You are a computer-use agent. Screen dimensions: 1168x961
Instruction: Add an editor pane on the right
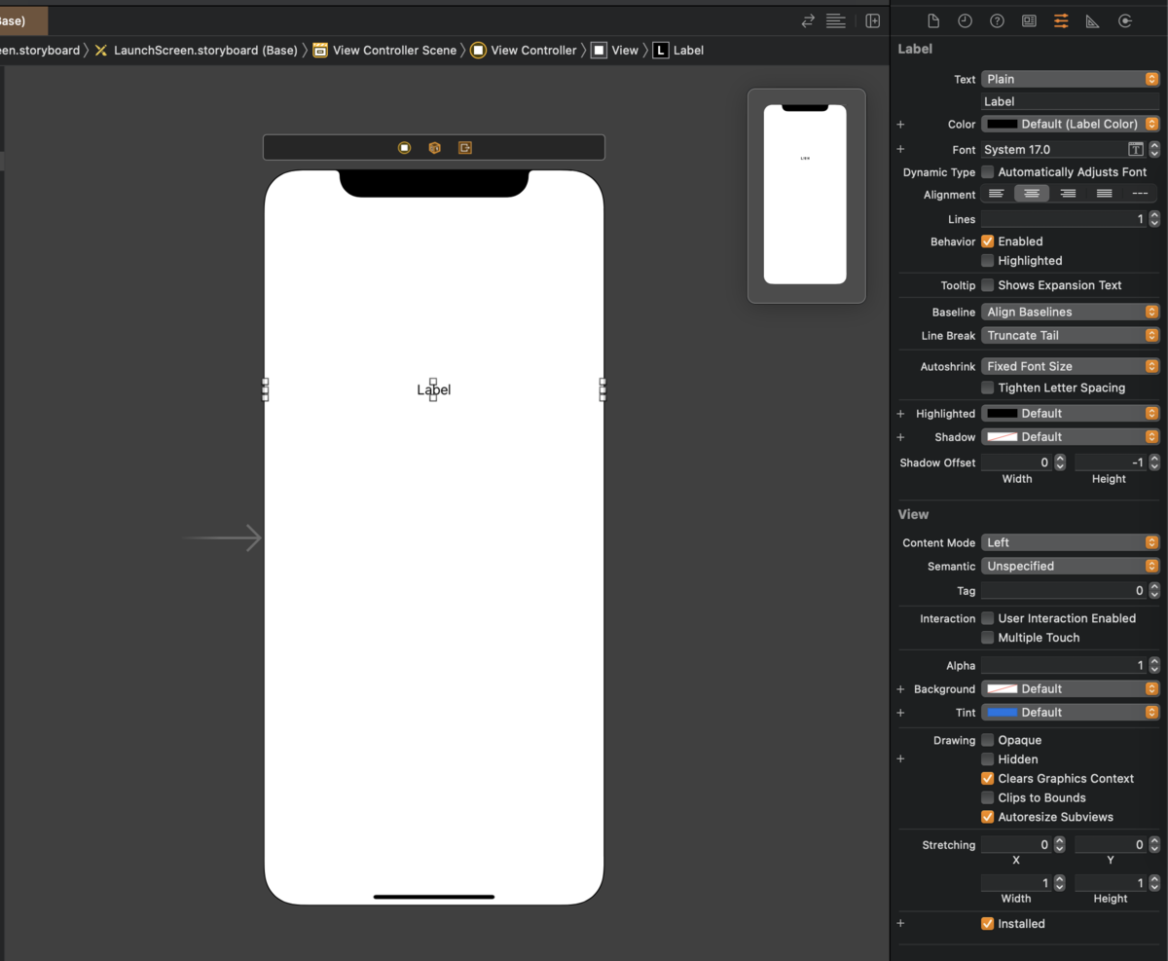click(x=873, y=20)
